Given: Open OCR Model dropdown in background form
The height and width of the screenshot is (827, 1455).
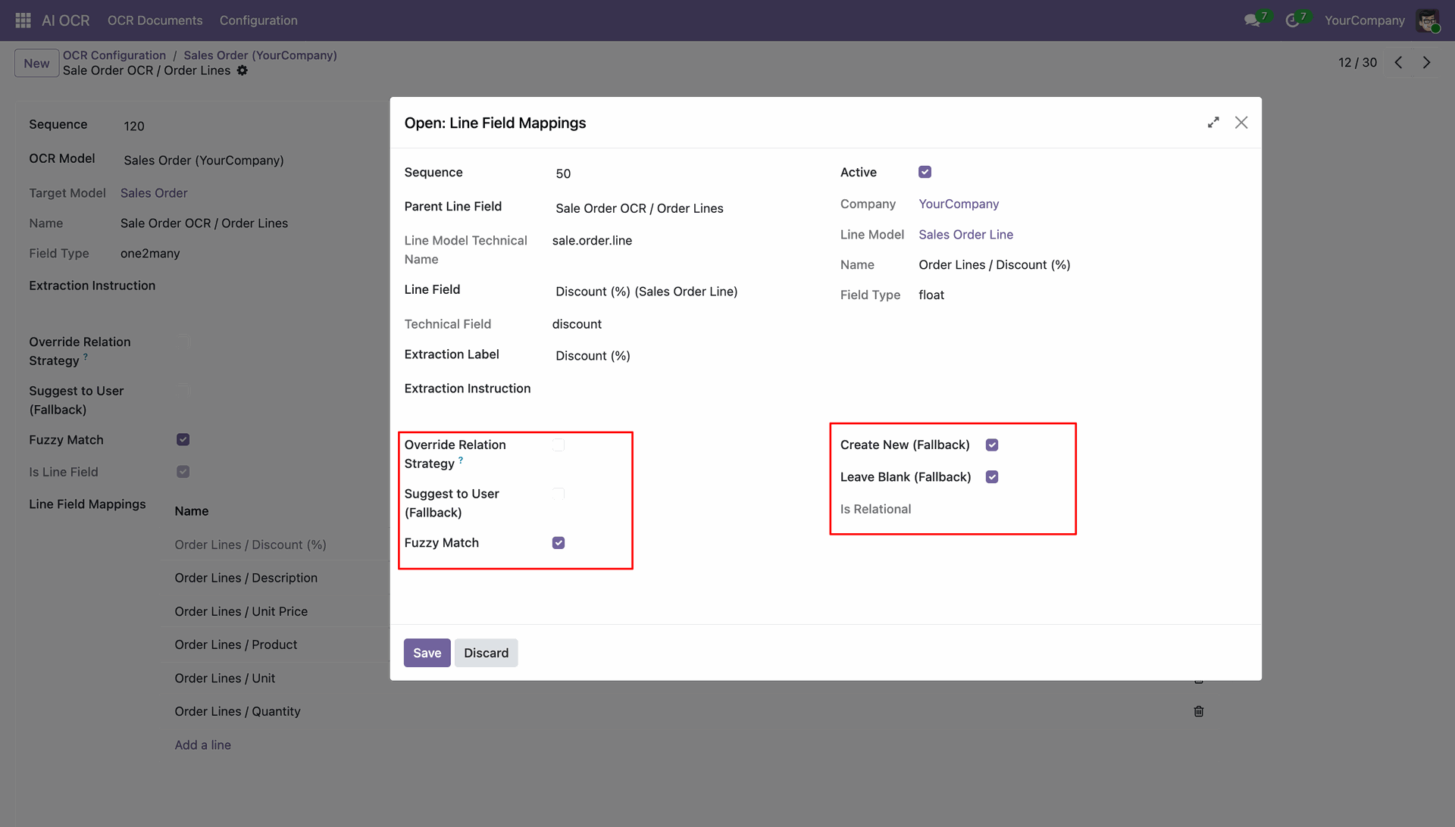Looking at the screenshot, I should (254, 161).
